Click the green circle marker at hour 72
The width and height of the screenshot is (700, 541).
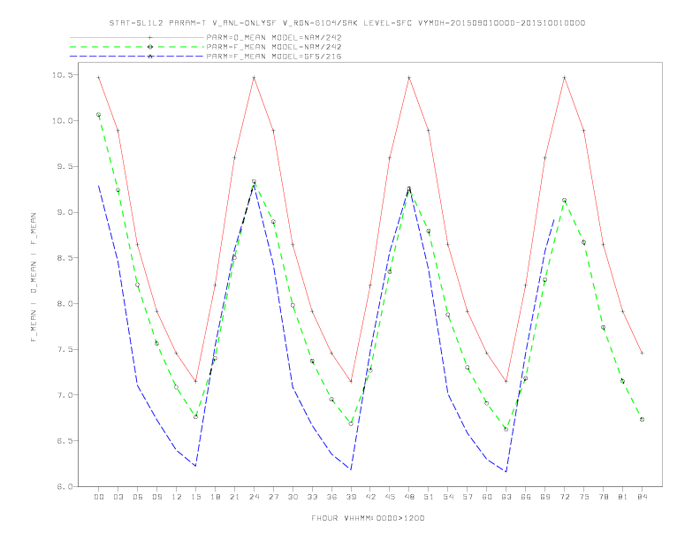564,201
